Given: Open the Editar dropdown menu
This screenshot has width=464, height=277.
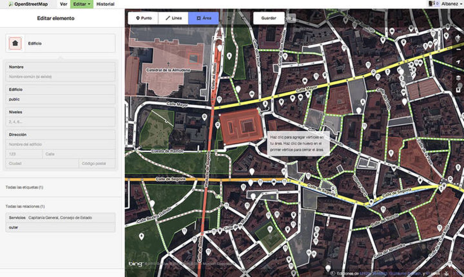Looking at the screenshot, I should pyautogui.click(x=82, y=4).
